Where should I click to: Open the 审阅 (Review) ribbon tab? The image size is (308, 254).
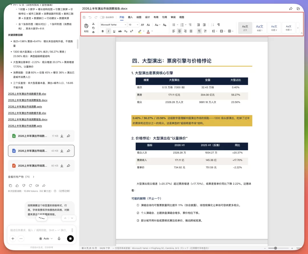pyautogui.click(x=173, y=17)
